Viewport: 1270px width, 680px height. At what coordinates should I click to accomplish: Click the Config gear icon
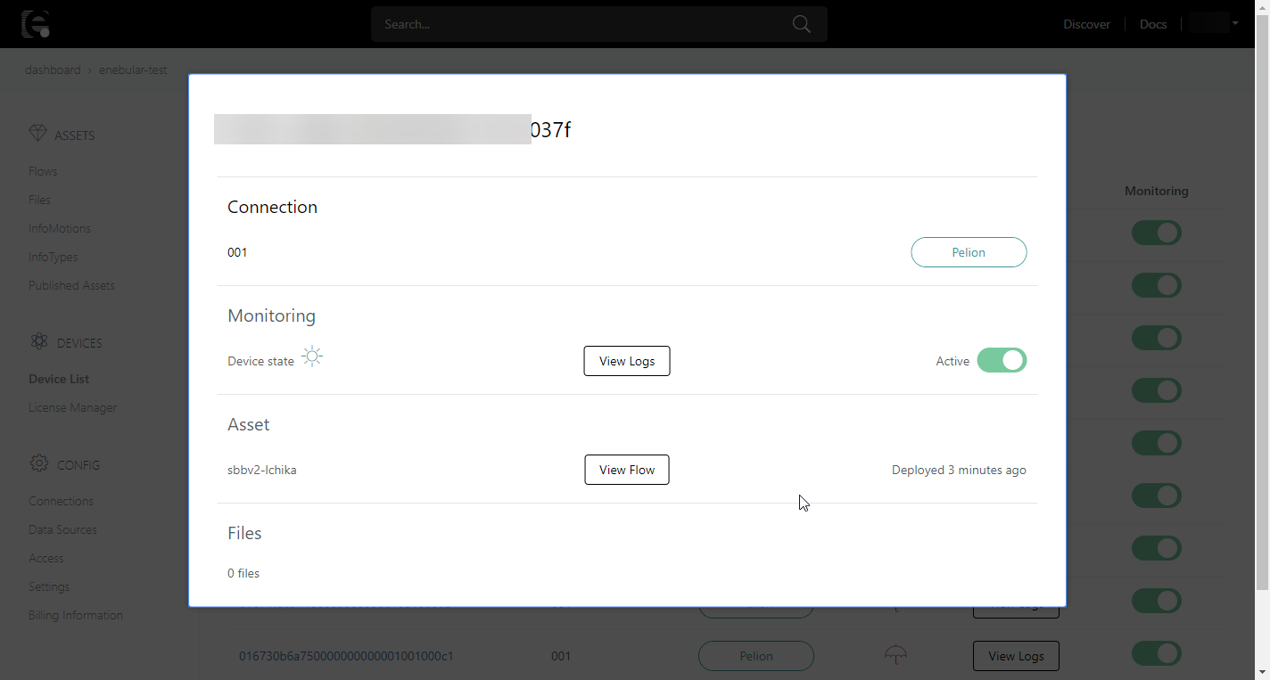[x=38, y=463]
